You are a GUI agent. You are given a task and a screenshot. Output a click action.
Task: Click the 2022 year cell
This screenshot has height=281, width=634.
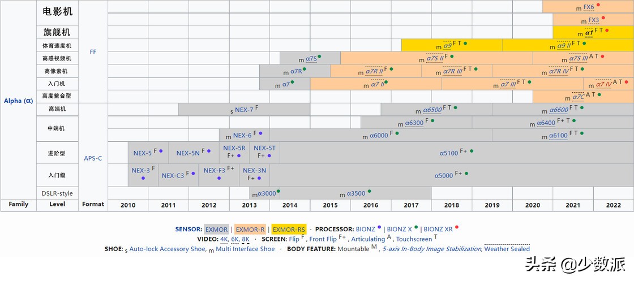(x=614, y=205)
